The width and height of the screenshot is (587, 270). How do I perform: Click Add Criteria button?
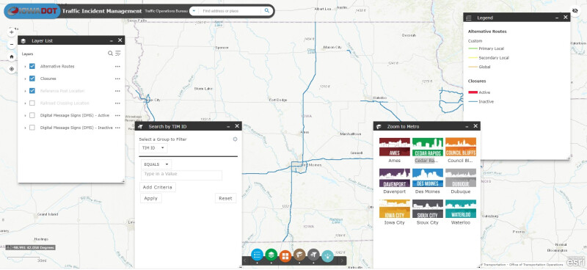pyautogui.click(x=158, y=187)
